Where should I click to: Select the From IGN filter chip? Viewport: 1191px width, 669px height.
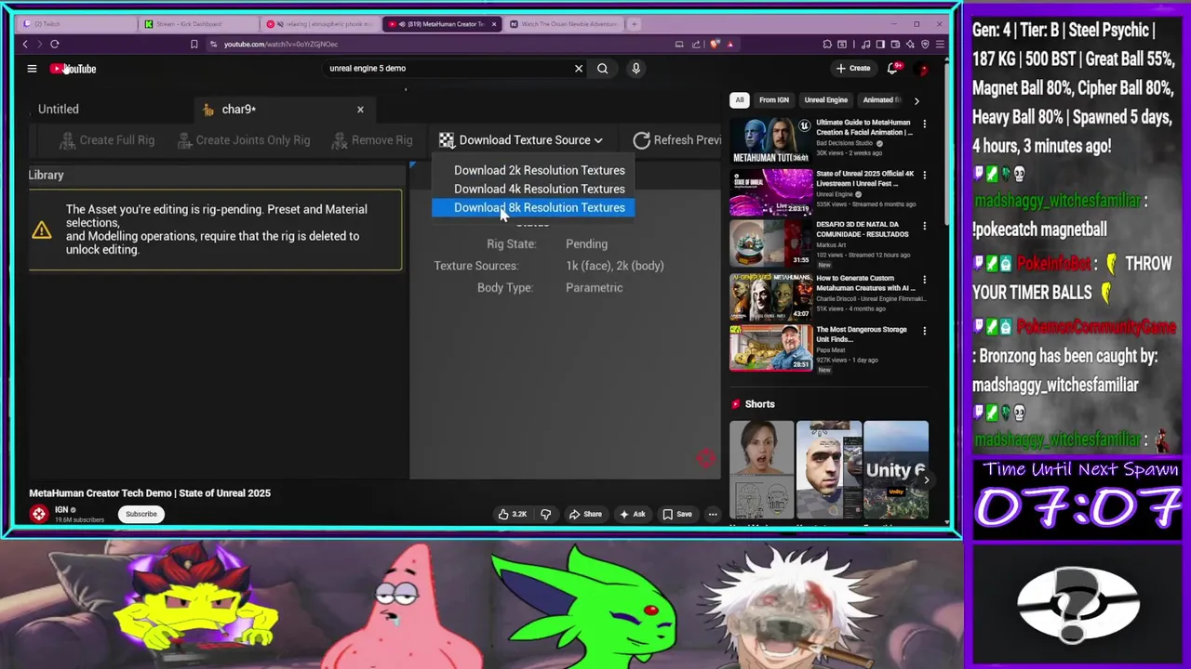(x=774, y=100)
